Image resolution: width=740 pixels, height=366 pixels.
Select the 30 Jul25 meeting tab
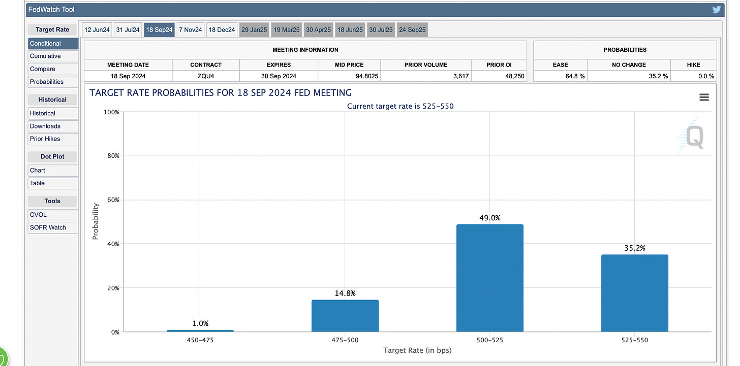381,30
